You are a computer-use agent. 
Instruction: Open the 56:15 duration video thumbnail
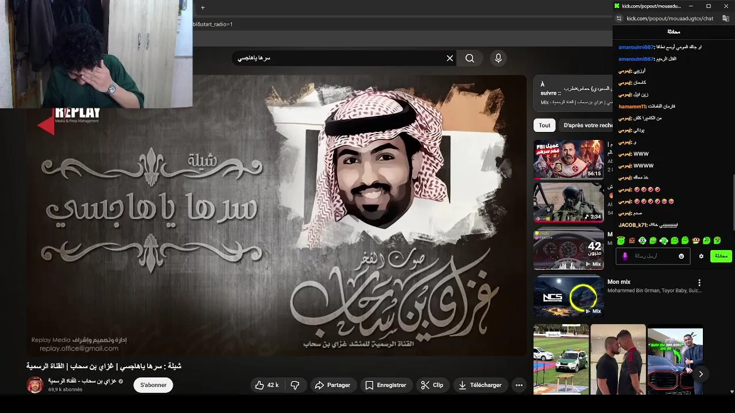point(568,159)
